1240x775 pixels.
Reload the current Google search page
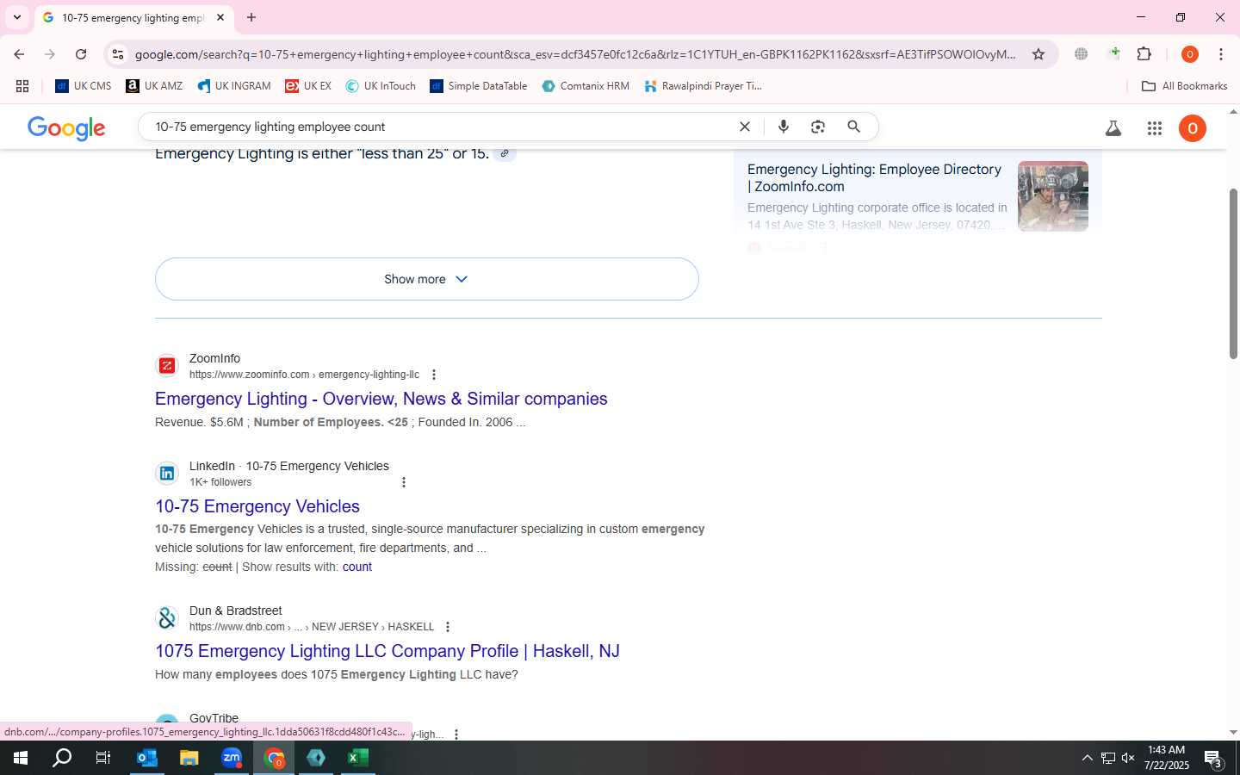(81, 54)
